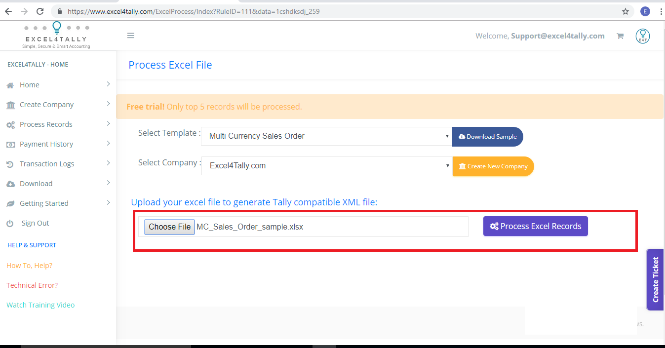Click the Home house icon
665x348 pixels.
click(x=10, y=85)
